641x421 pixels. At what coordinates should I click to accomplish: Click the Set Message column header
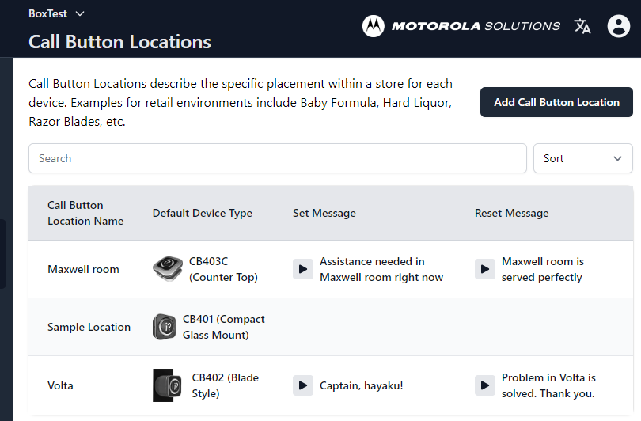(324, 213)
